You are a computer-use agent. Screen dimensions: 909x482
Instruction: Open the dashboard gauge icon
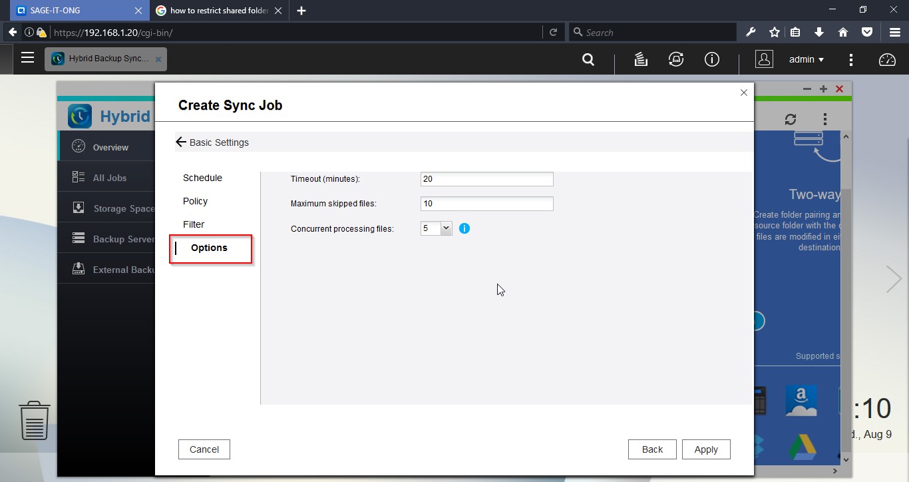point(887,59)
